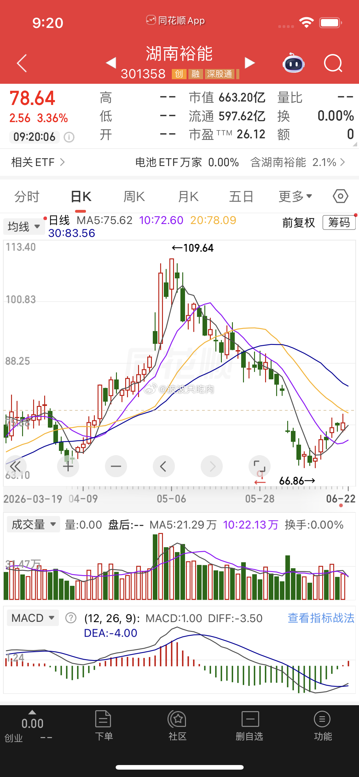Tap the 109.64 high price marker
This screenshot has width=359, height=777.
pyautogui.click(x=192, y=248)
